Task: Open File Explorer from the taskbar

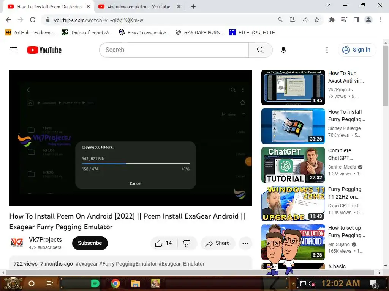Action: [x=136, y=283]
